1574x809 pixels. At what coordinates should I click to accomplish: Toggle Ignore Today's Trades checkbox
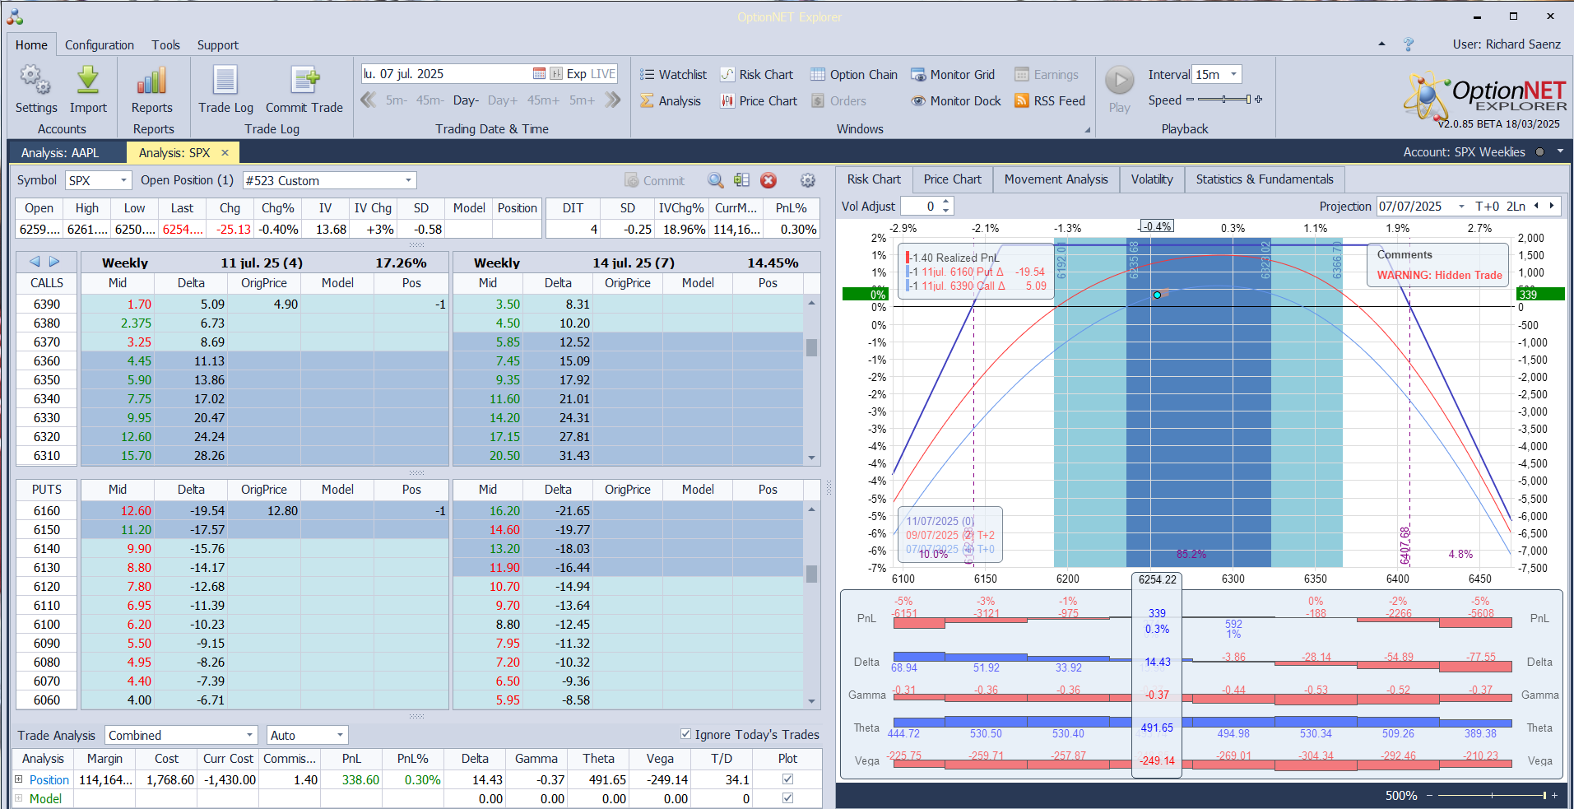coord(685,734)
